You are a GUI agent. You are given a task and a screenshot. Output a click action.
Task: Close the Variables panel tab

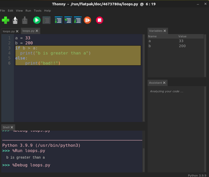coord(165,31)
